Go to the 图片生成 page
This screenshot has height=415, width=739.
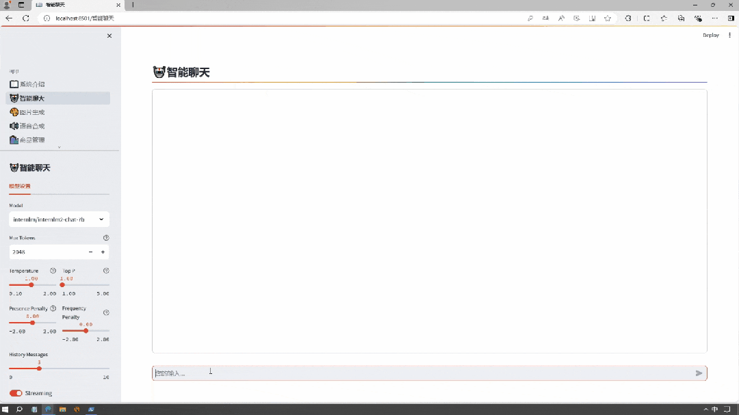coord(57,112)
